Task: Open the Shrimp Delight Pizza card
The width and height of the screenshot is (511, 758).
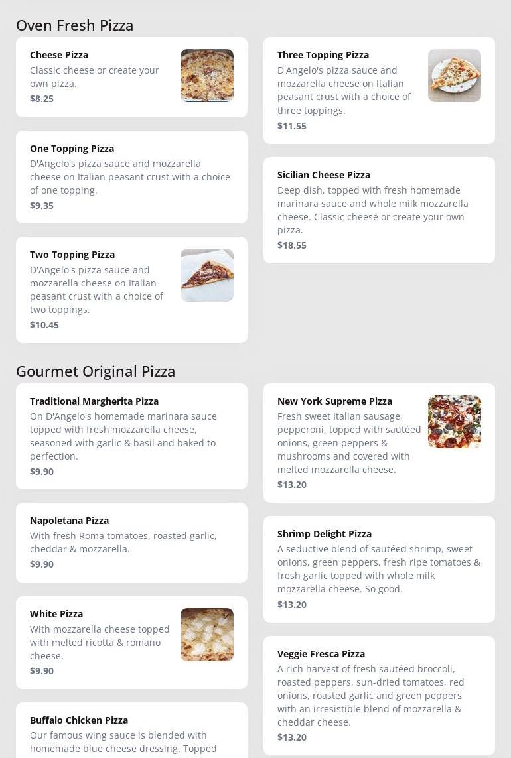Action: (x=379, y=570)
